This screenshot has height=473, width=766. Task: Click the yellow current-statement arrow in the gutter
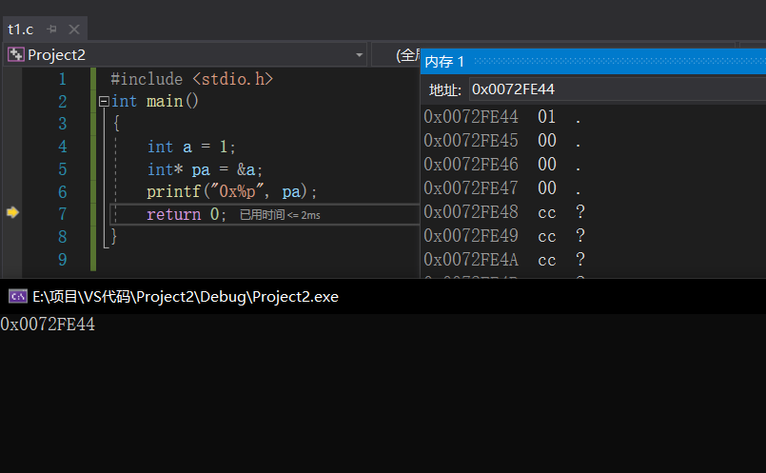coord(12,213)
